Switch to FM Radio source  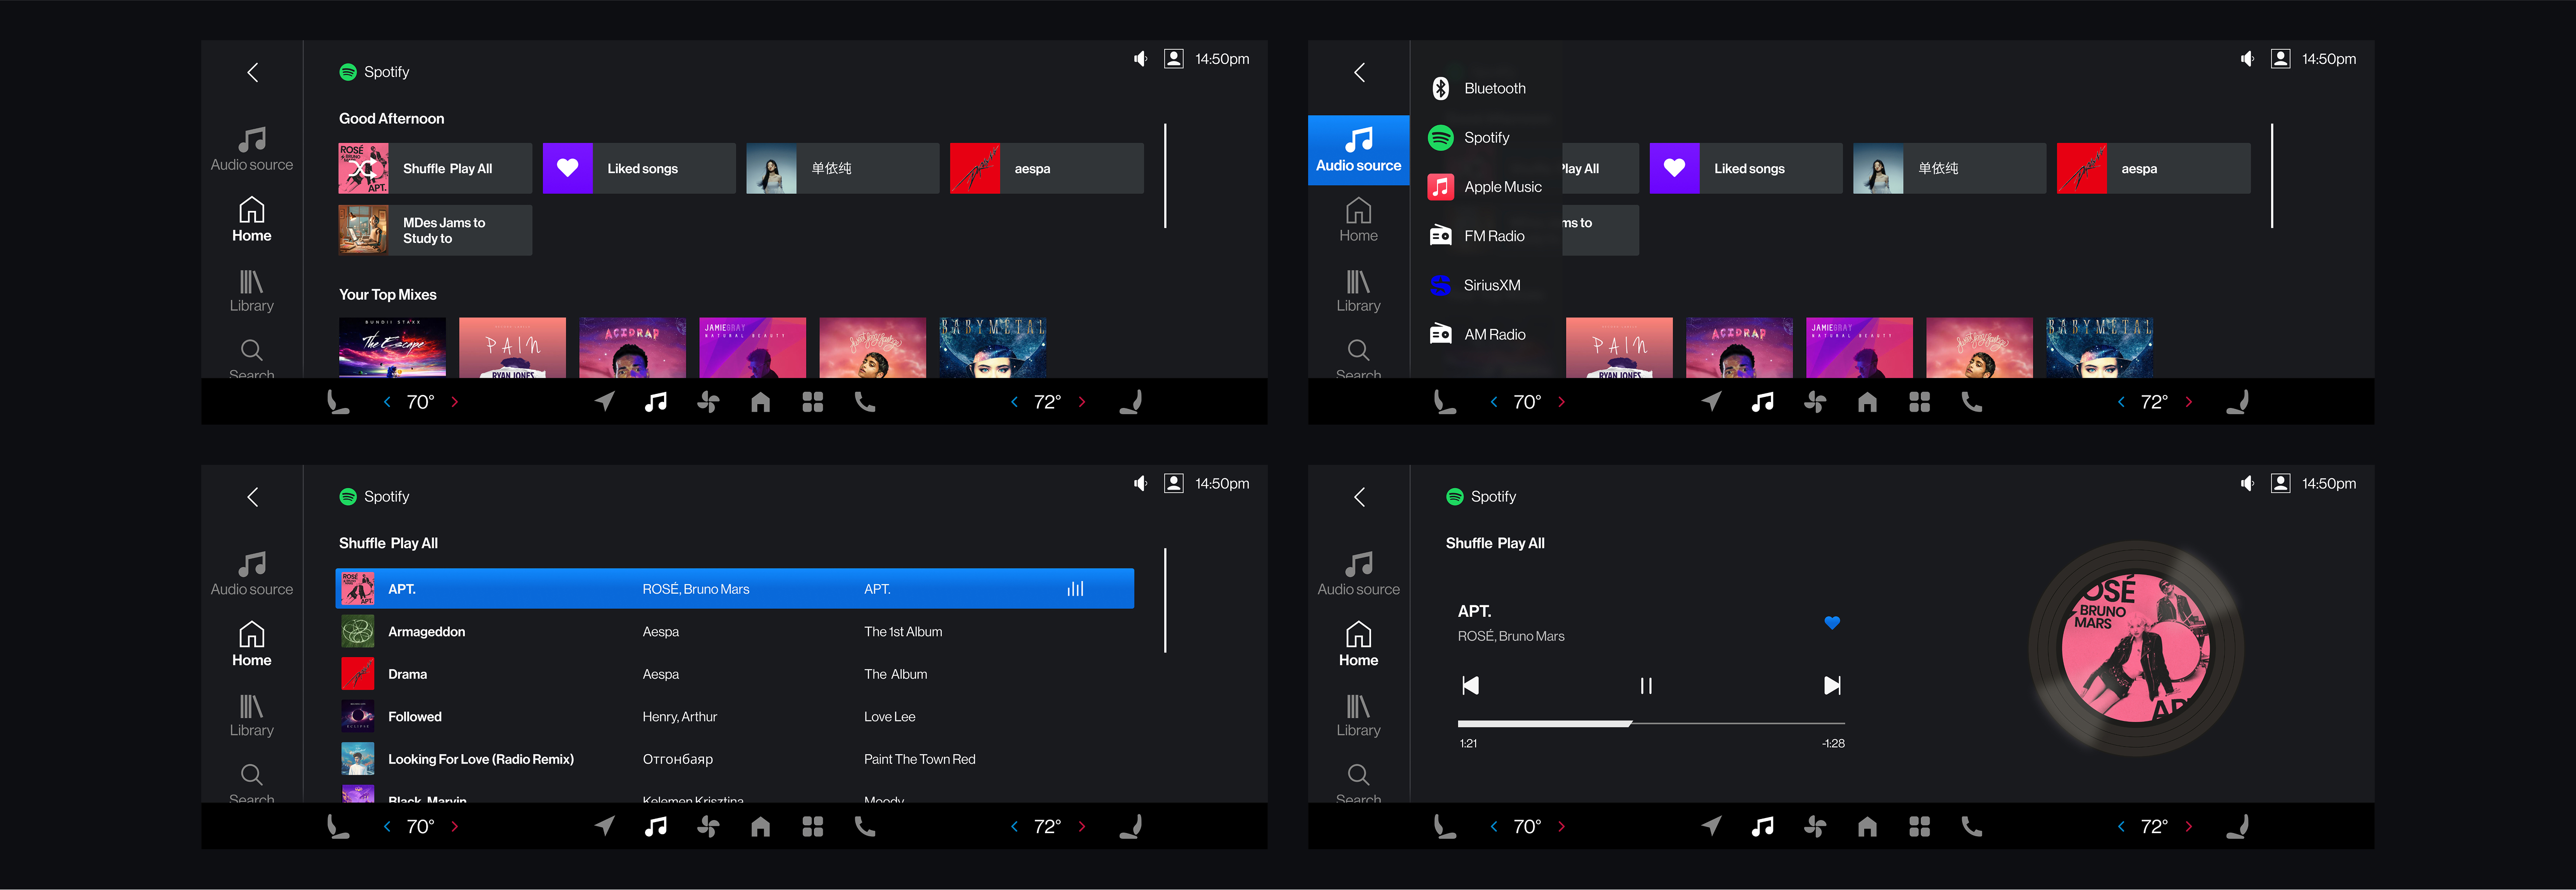(x=1493, y=236)
